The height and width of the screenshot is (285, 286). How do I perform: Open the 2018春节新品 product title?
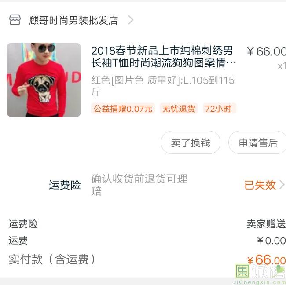163,57
